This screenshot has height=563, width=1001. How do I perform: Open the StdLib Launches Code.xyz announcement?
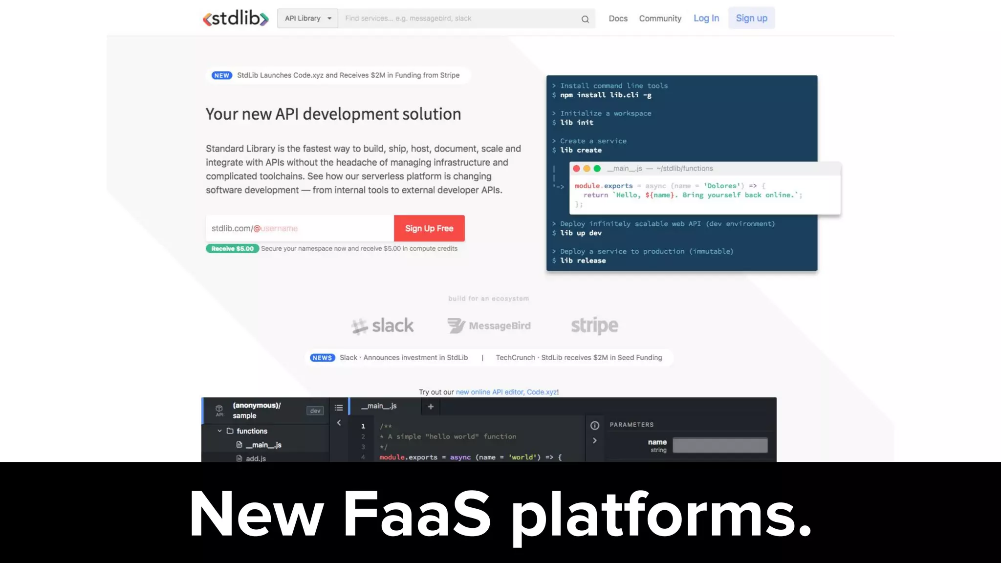[348, 75]
